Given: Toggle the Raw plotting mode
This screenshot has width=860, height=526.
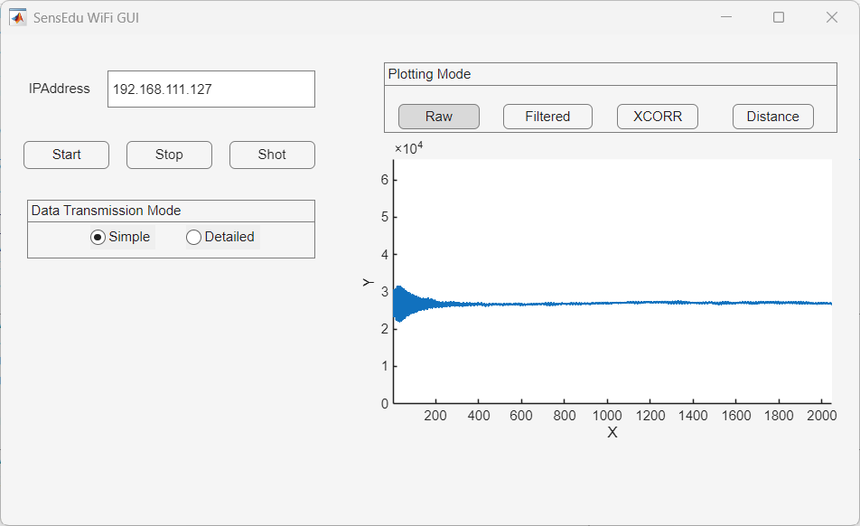Looking at the screenshot, I should 439,117.
